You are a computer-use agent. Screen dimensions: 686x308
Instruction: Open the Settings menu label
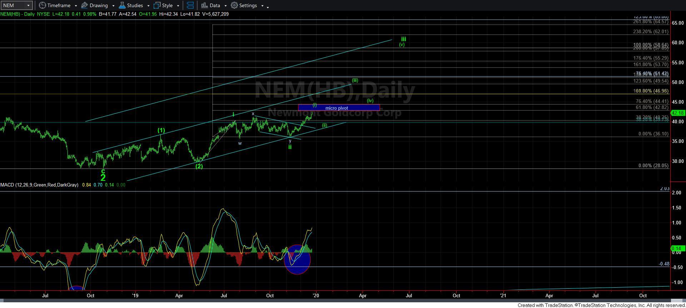[x=248, y=5]
